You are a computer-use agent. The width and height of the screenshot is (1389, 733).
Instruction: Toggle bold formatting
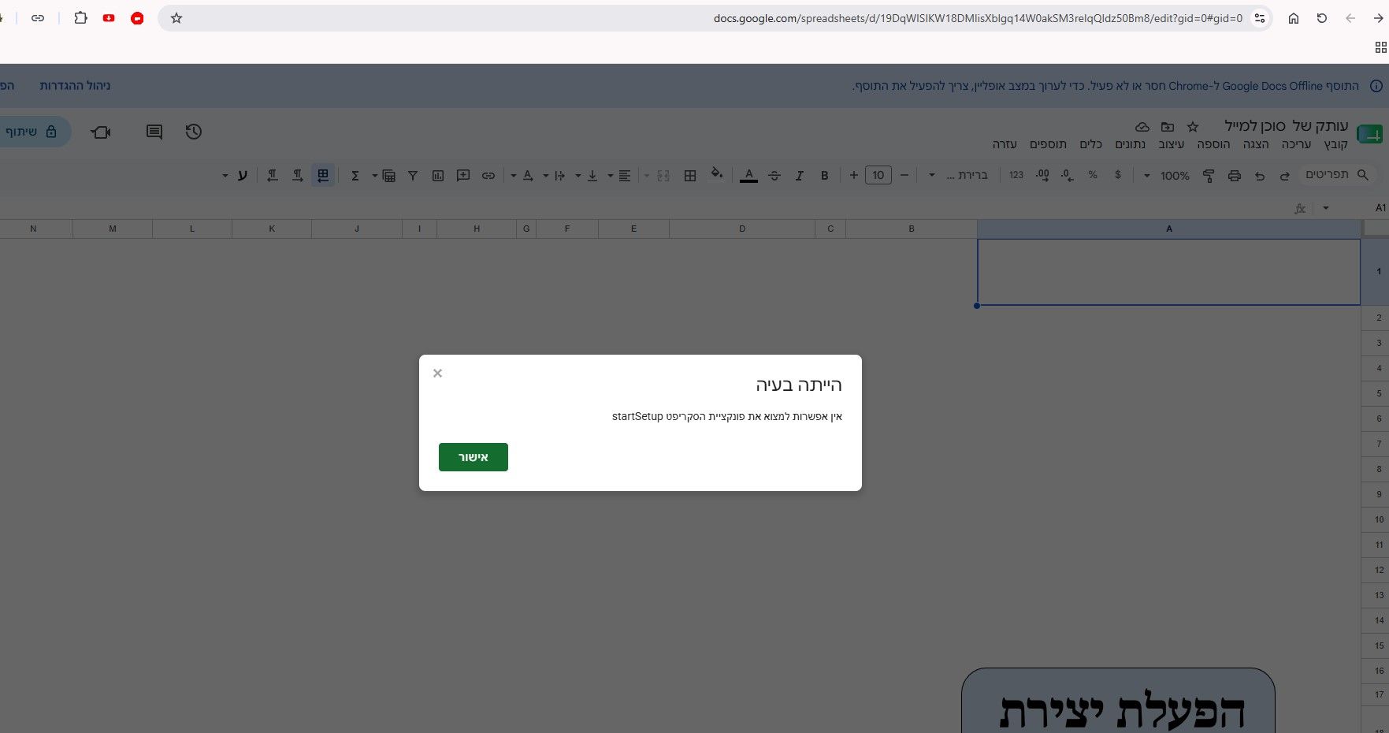[825, 176]
